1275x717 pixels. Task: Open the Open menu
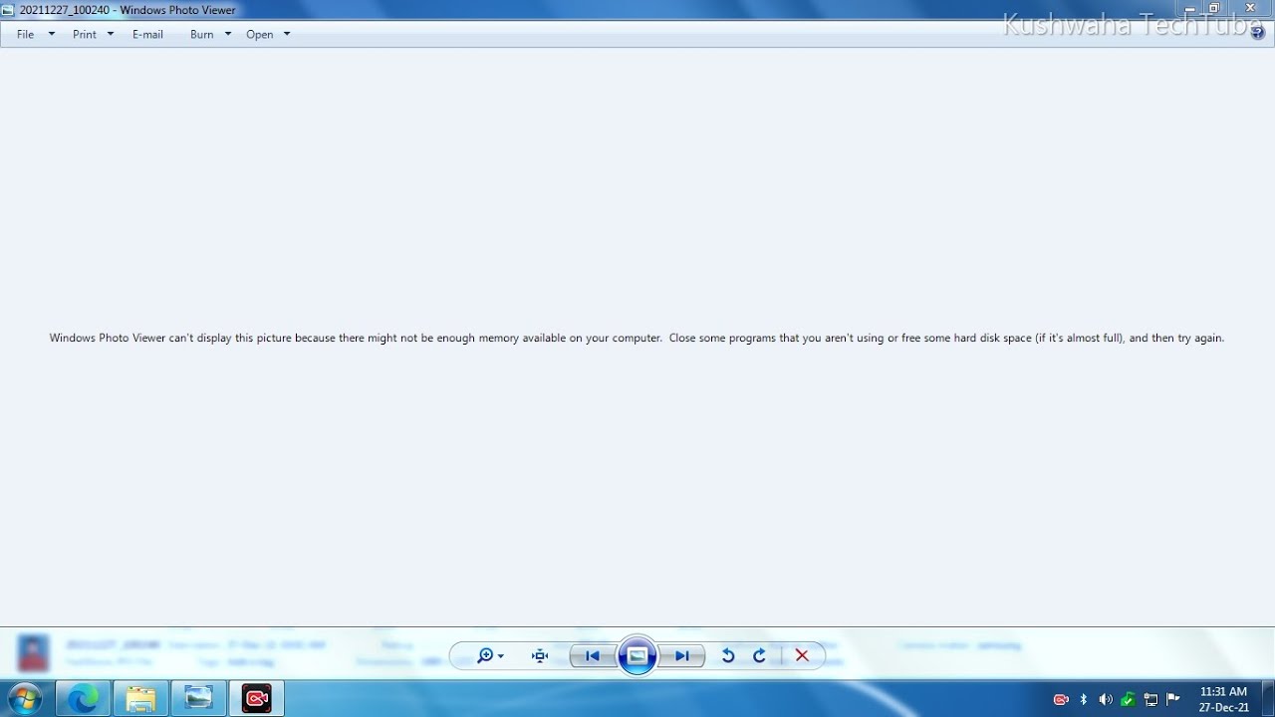pos(259,34)
